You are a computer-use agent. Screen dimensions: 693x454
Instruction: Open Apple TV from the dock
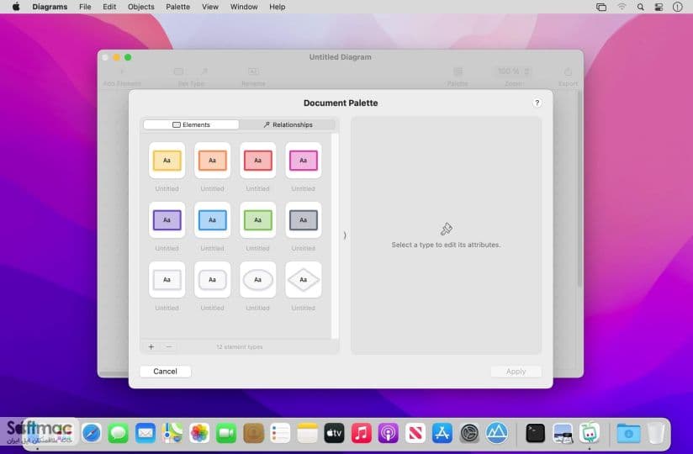[x=334, y=433]
